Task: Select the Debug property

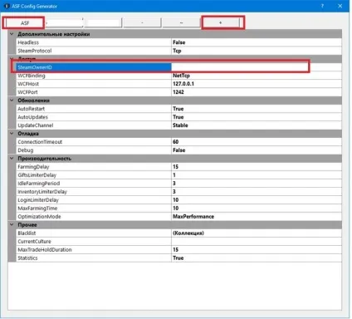Action: 94,150
